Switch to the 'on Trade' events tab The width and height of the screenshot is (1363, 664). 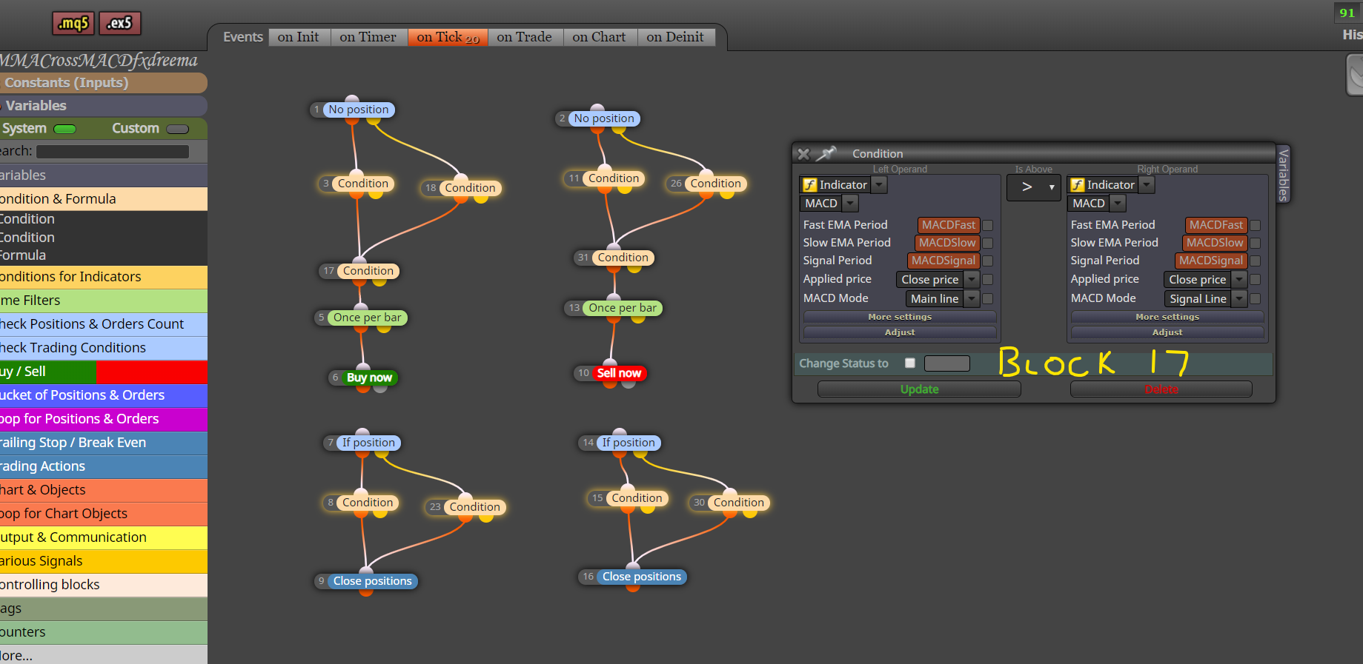click(524, 37)
